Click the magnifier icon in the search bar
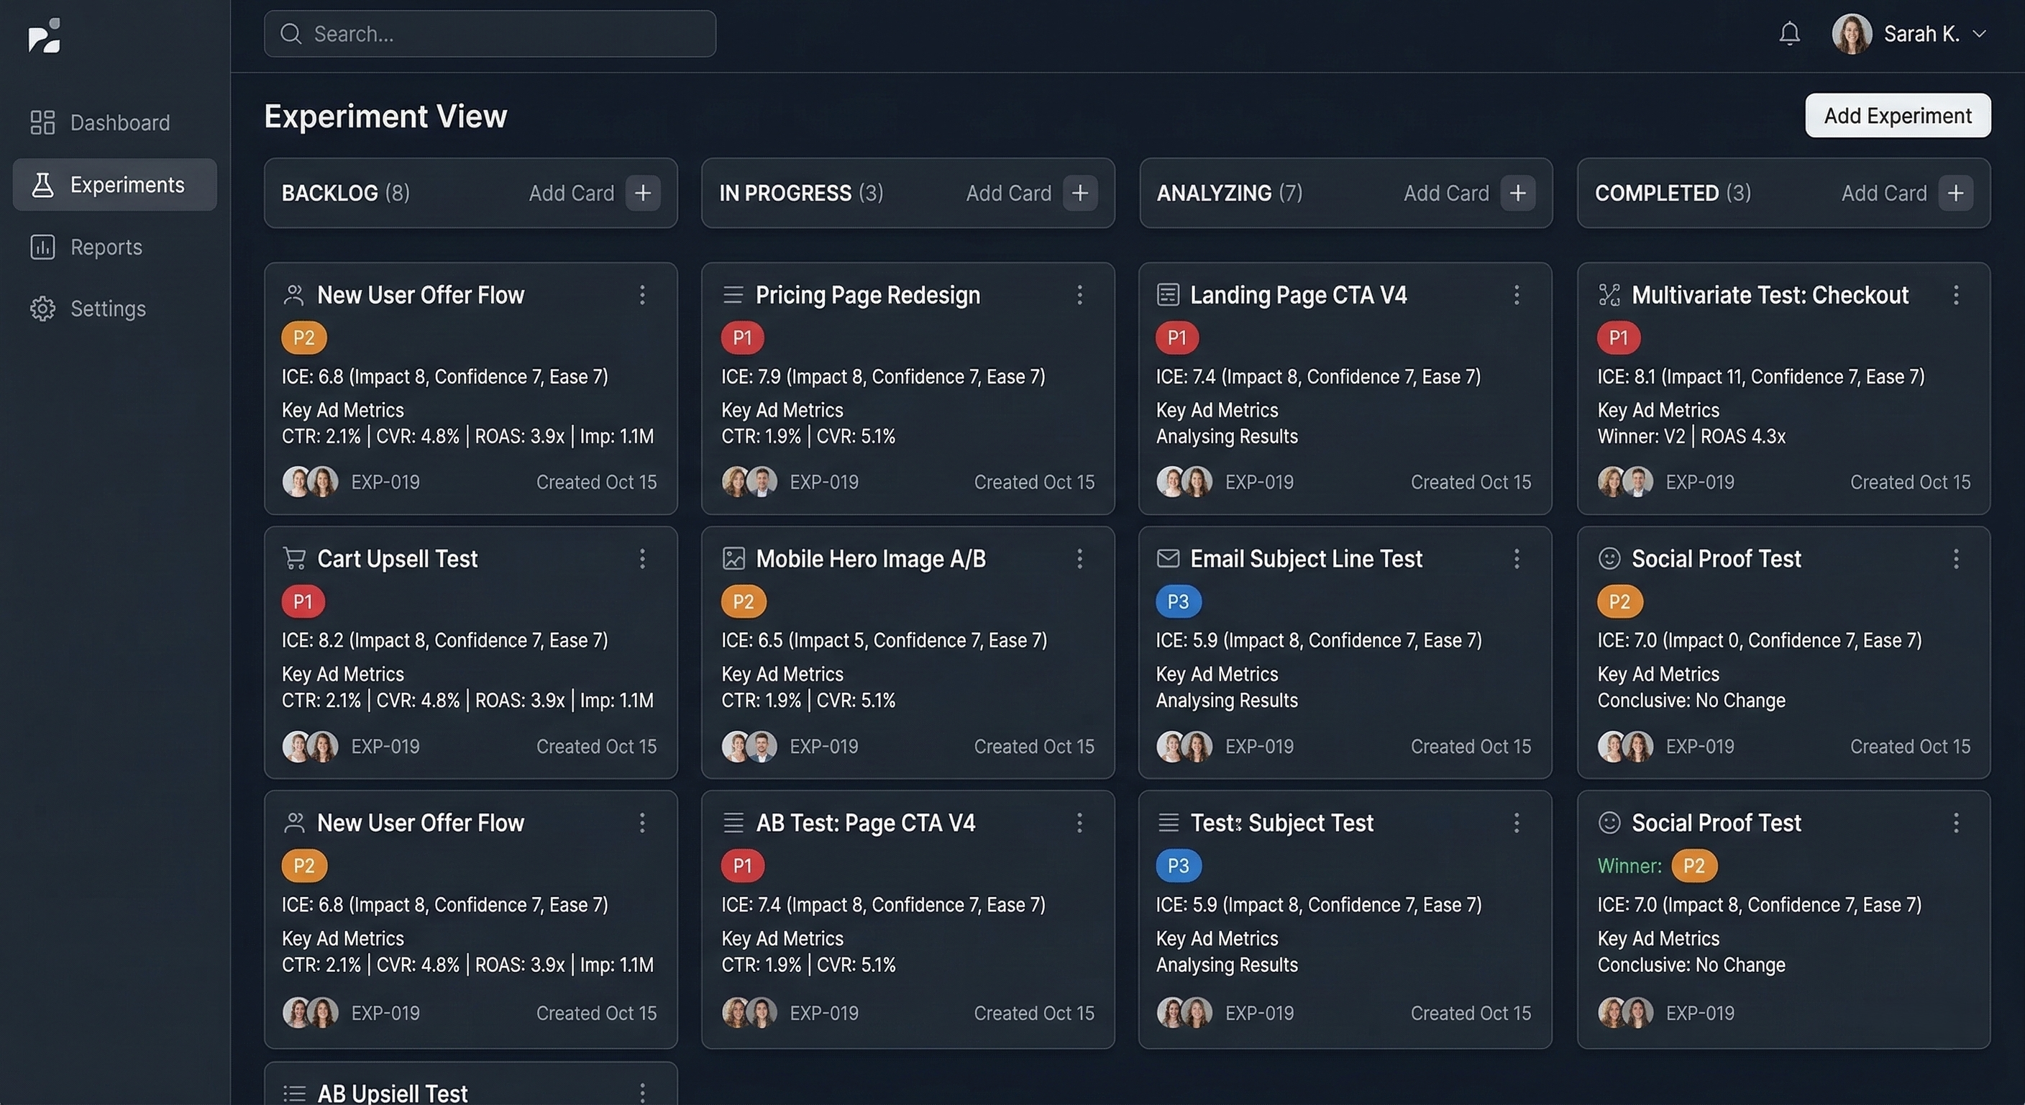The image size is (2025, 1105). 290,34
